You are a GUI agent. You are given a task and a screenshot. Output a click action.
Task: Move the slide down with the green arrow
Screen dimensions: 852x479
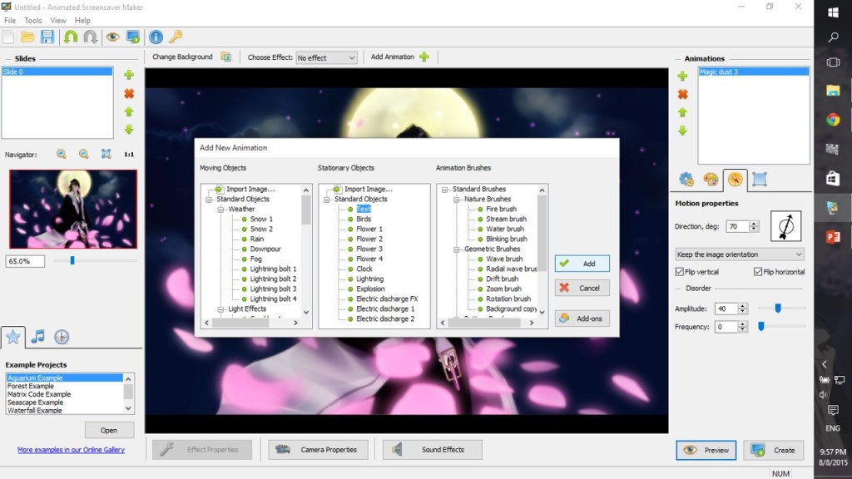129,130
